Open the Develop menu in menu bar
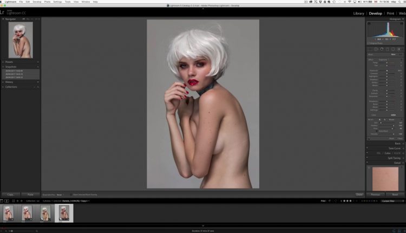Screen dimensions: 406x233 [37, 2]
